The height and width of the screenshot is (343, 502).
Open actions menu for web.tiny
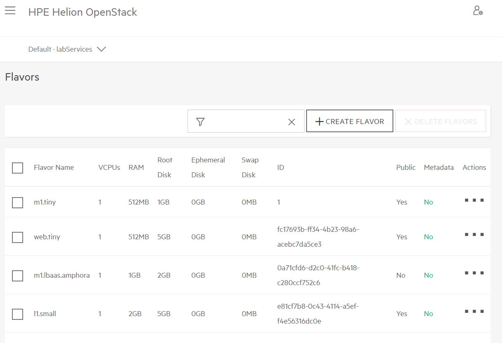point(474,234)
